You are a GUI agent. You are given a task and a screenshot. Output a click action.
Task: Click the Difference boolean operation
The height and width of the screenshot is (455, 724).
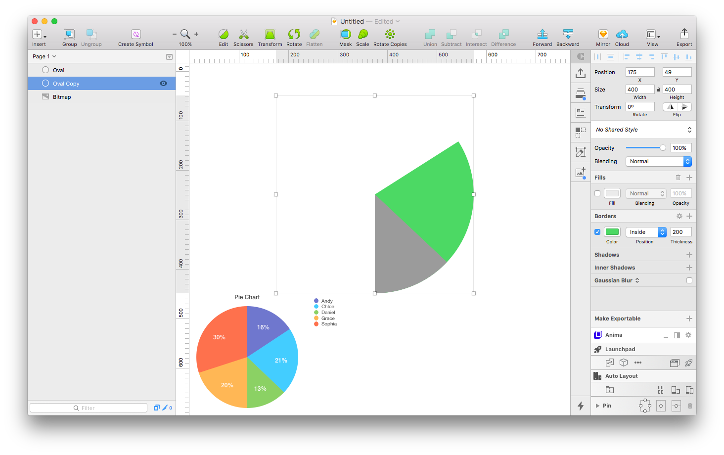pos(503,34)
